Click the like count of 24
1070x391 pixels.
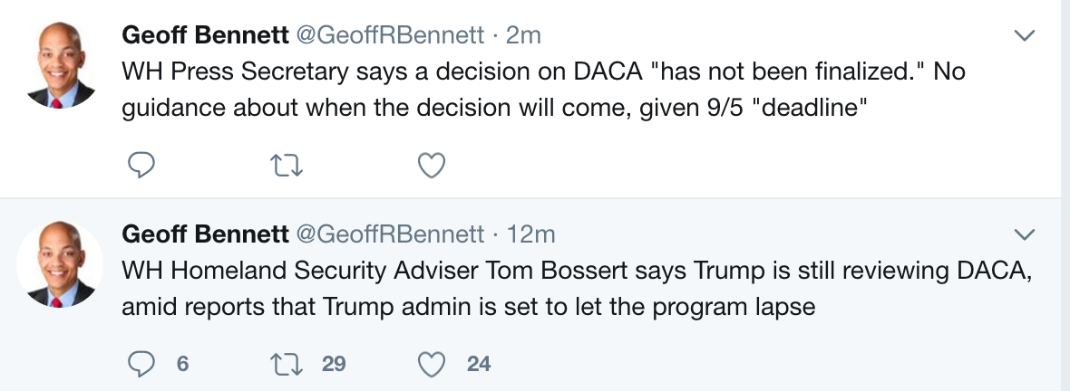[479, 364]
